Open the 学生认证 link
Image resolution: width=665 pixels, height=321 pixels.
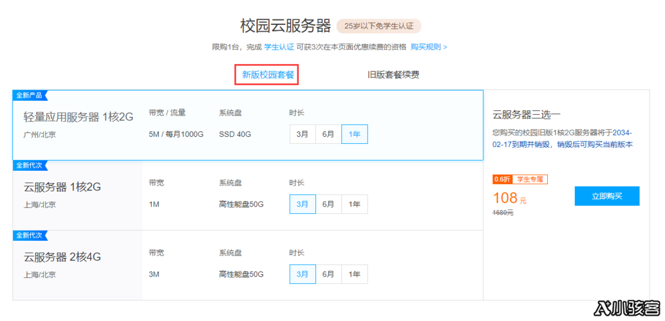[279, 47]
